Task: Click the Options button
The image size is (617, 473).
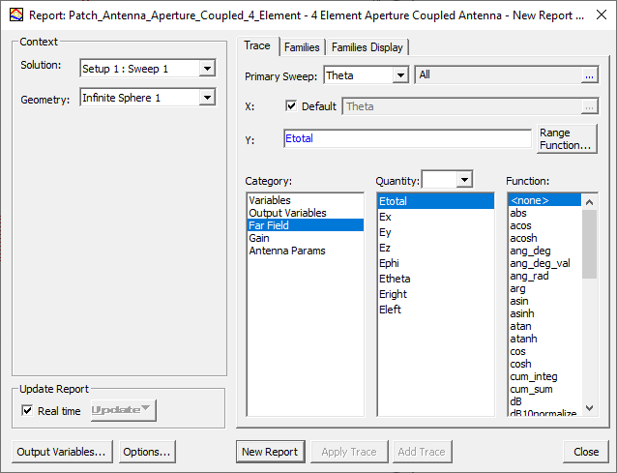Action: tap(147, 452)
